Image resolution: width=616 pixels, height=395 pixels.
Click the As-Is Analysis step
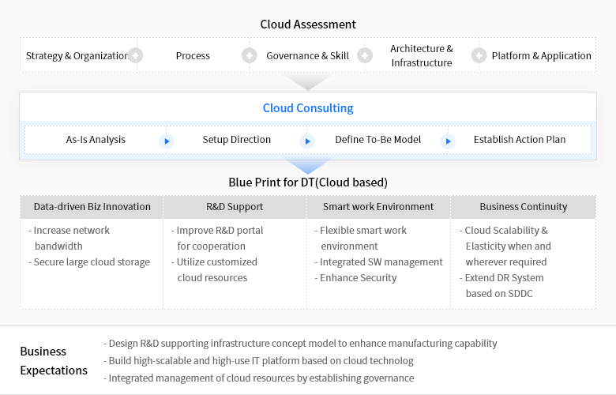point(96,140)
